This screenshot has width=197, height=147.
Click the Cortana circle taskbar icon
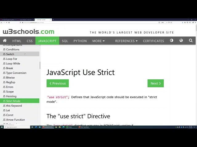click(x=32, y=127)
